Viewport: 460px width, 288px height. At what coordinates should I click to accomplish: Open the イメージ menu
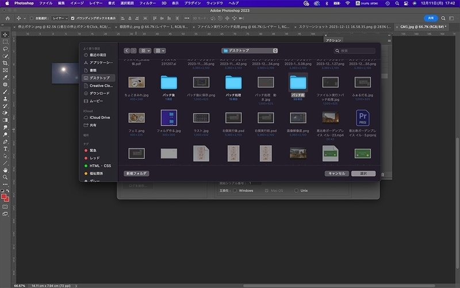pos(77,3)
